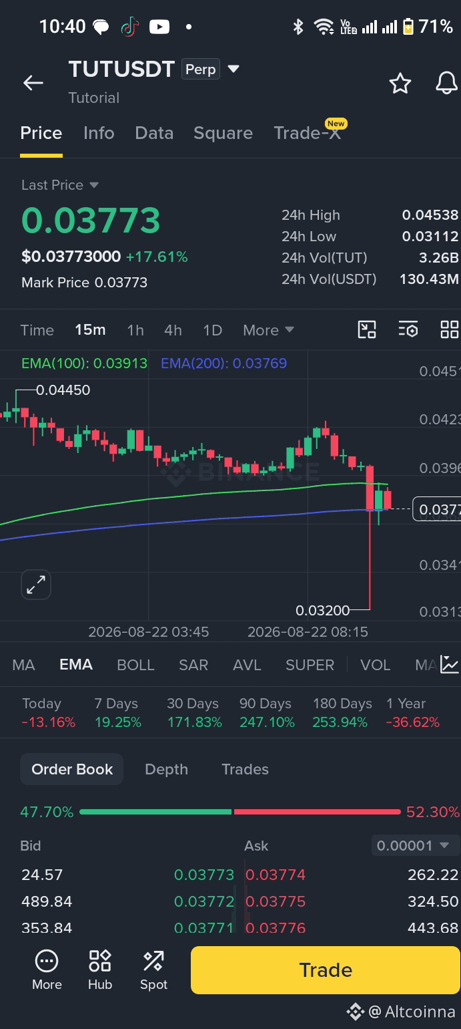Select the Order Book tab
This screenshot has width=461, height=1029.
tap(72, 769)
